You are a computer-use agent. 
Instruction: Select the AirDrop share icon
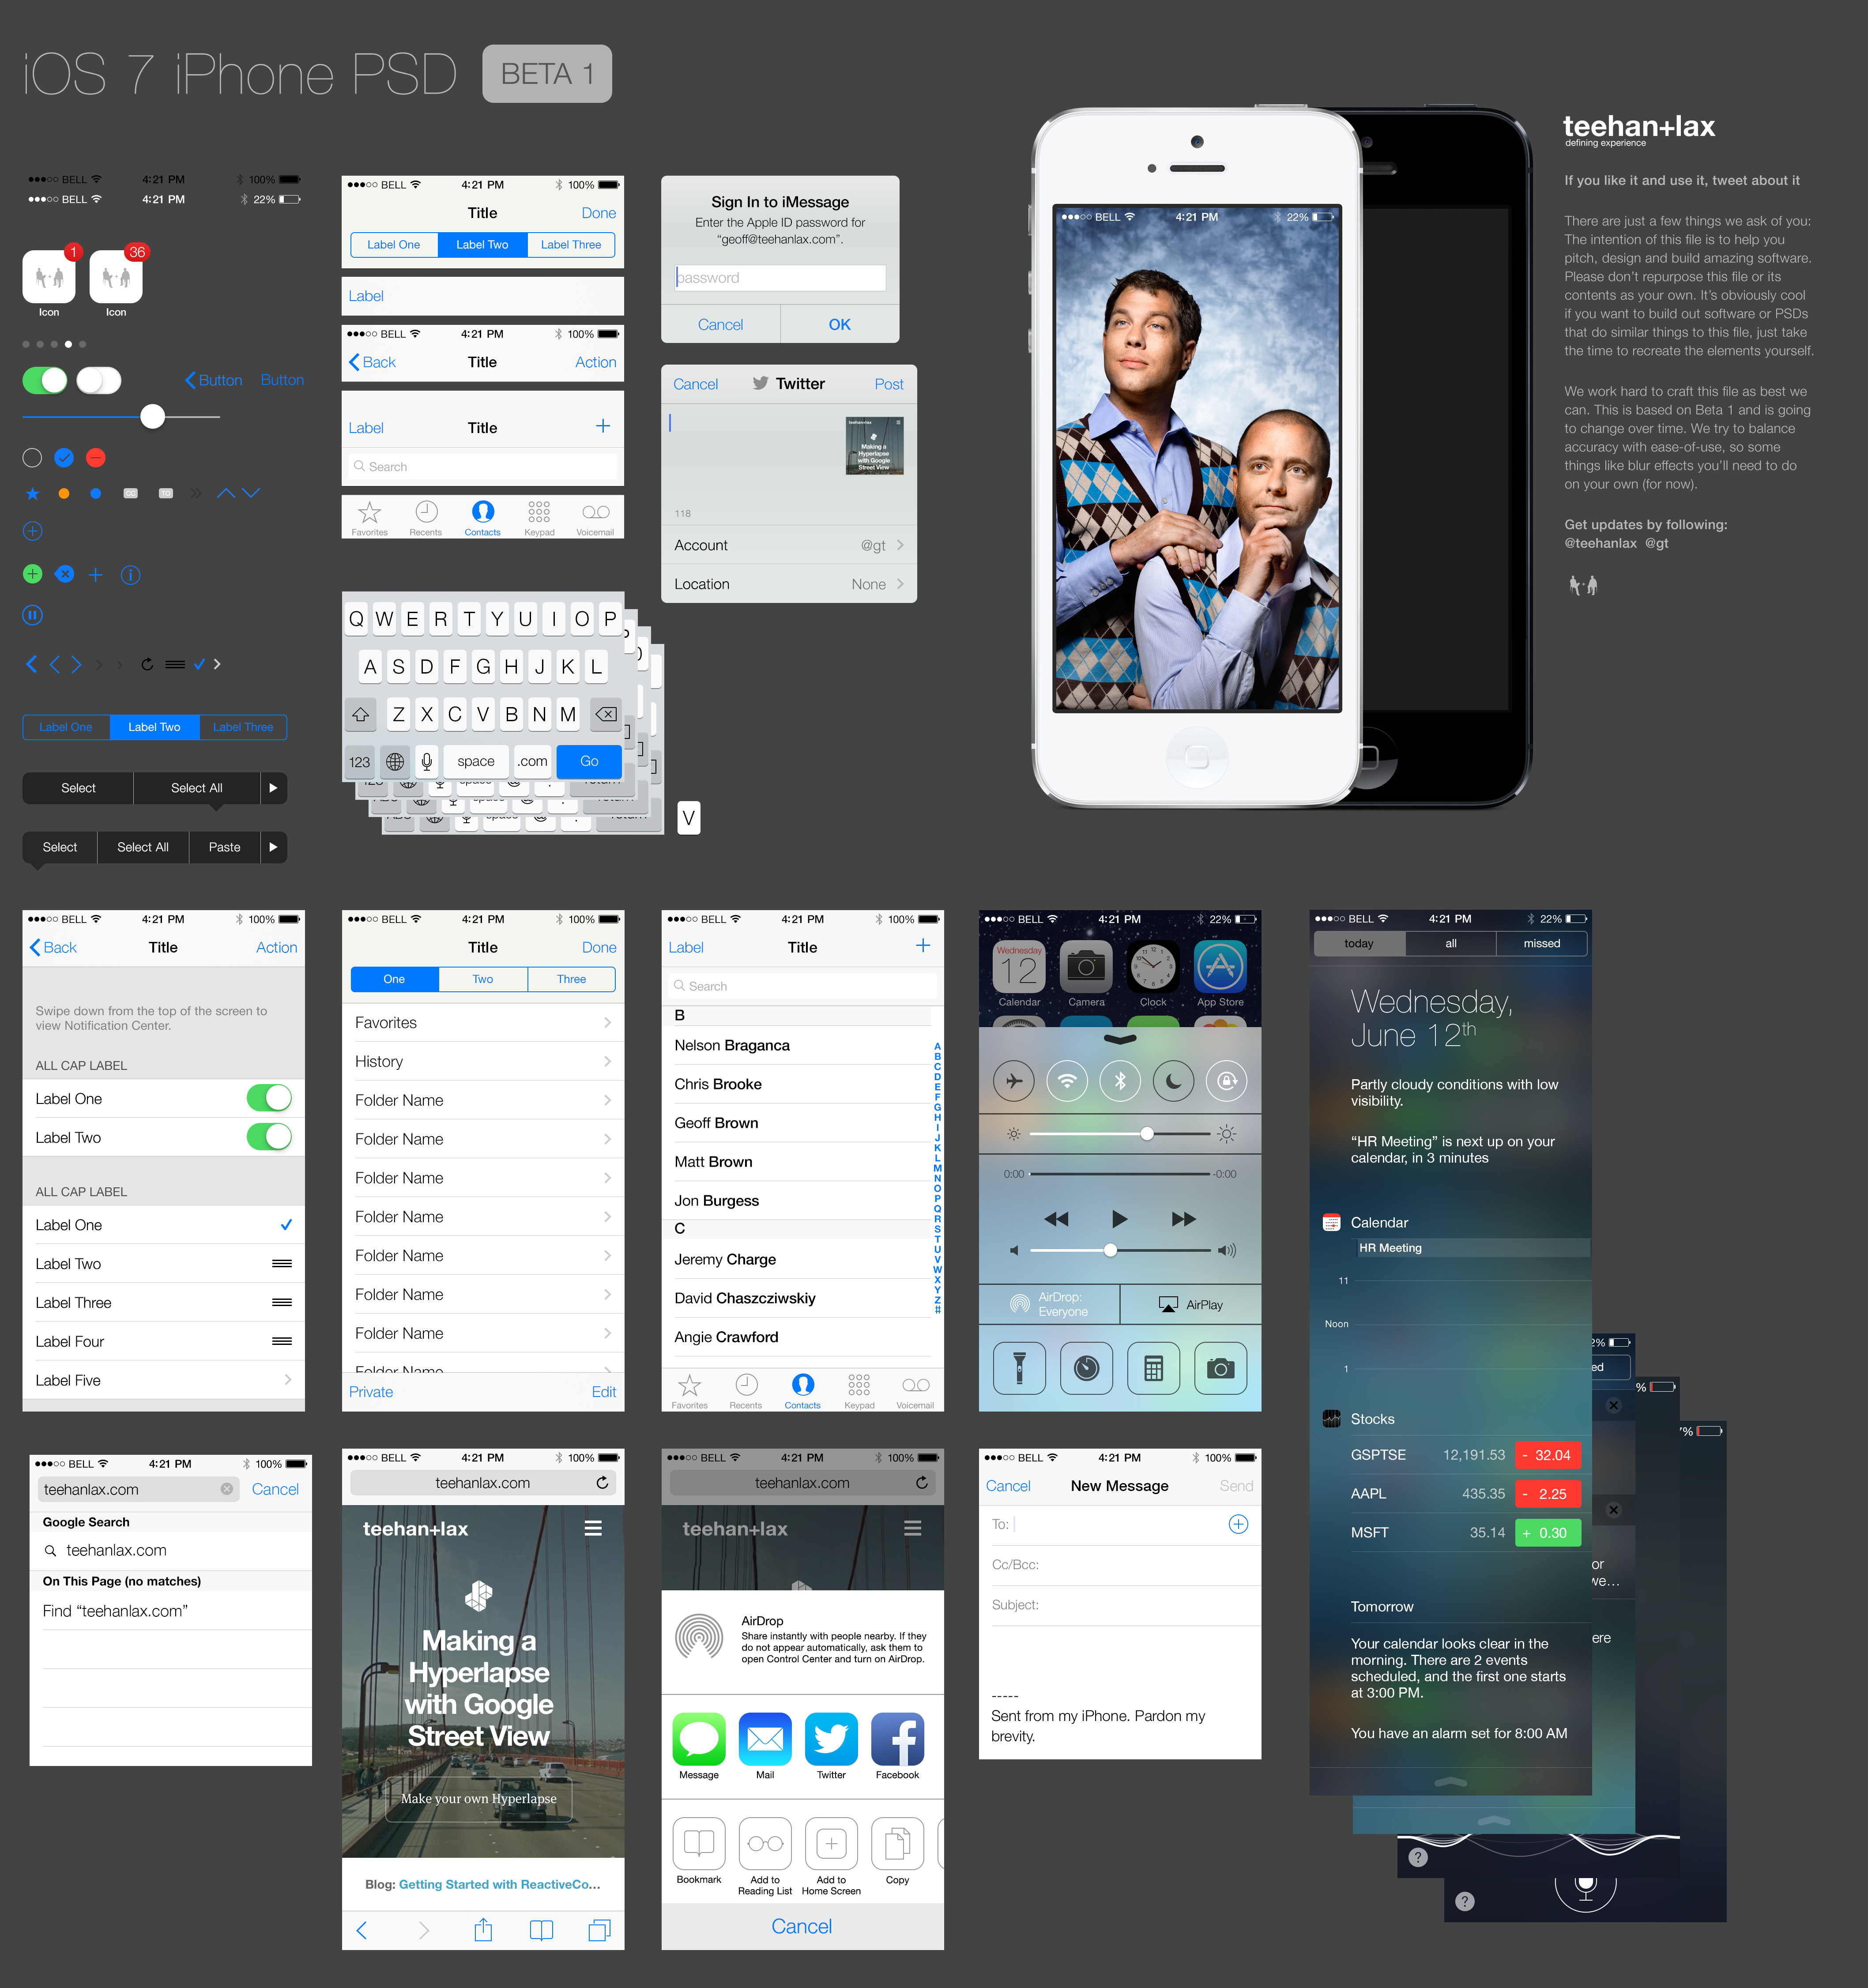(699, 1638)
